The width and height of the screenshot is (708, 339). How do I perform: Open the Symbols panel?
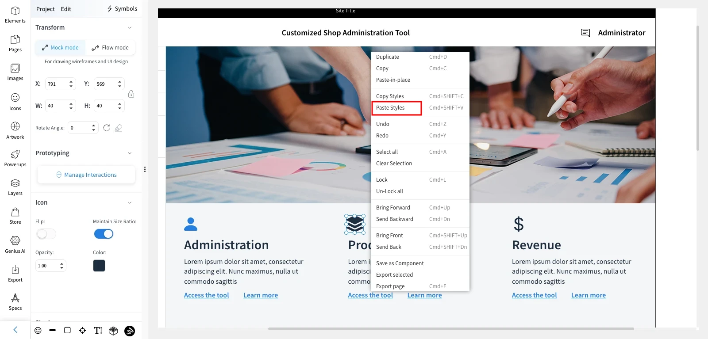pyautogui.click(x=122, y=9)
